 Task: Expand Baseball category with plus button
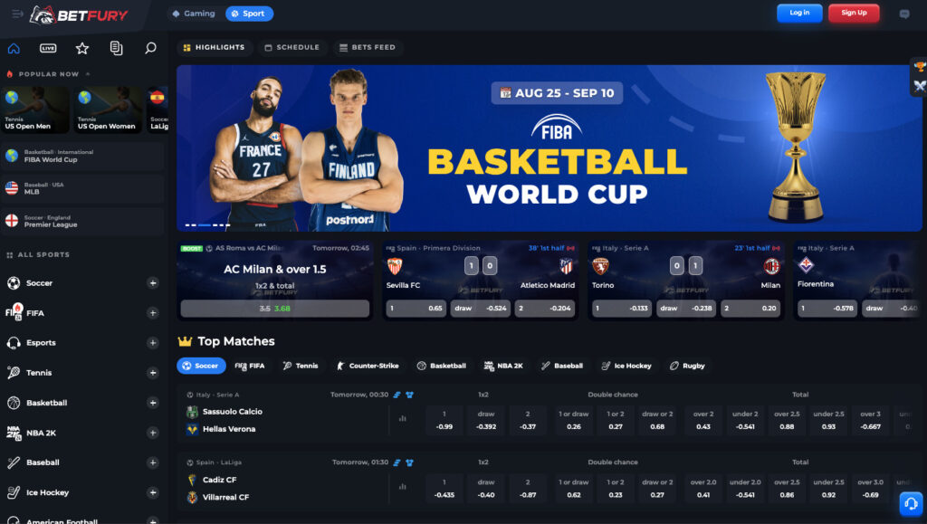pyautogui.click(x=152, y=462)
